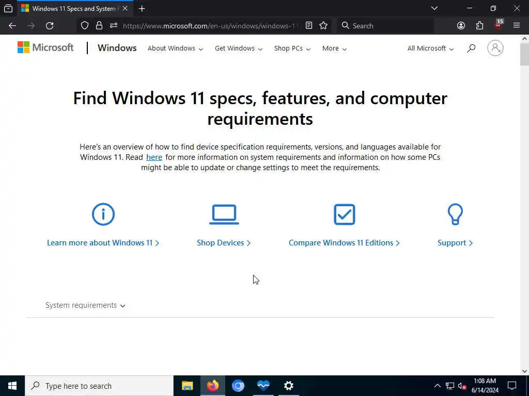
Task: Open a new tab with the plus icon
Action: pos(142,9)
